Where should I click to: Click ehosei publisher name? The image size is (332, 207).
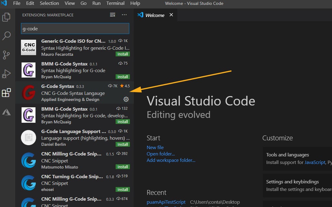(47, 190)
